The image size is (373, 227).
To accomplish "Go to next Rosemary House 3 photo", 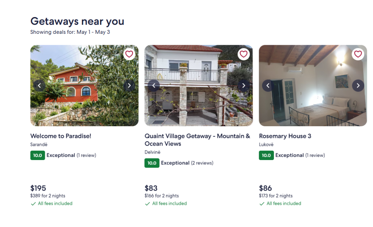I will [x=358, y=85].
